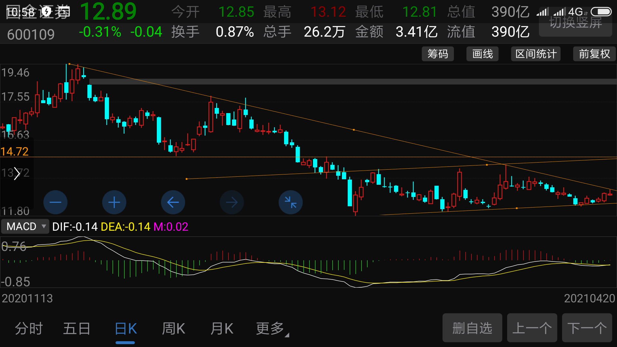Tap horizontal line price label 14.72
617x347 pixels.
14,151
